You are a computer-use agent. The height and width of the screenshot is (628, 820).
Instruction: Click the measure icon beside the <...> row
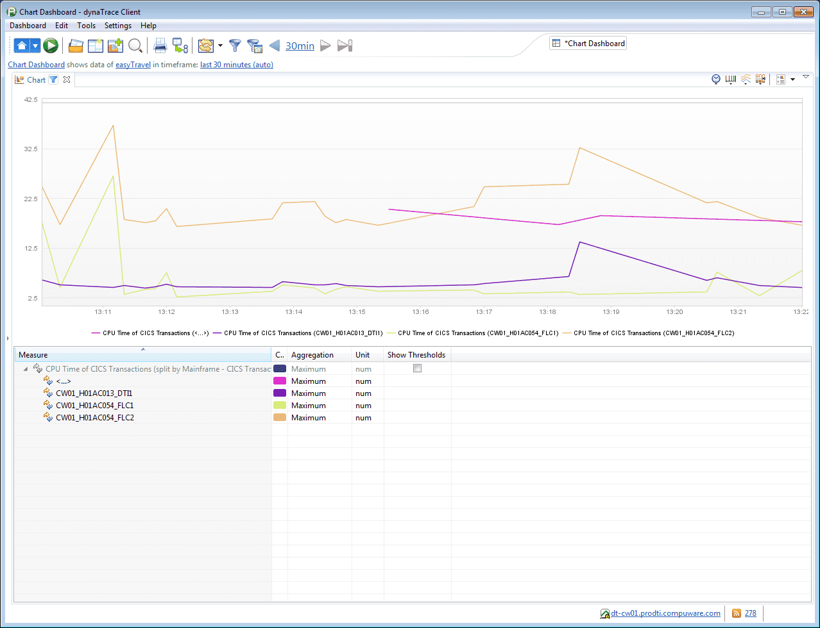coord(47,381)
